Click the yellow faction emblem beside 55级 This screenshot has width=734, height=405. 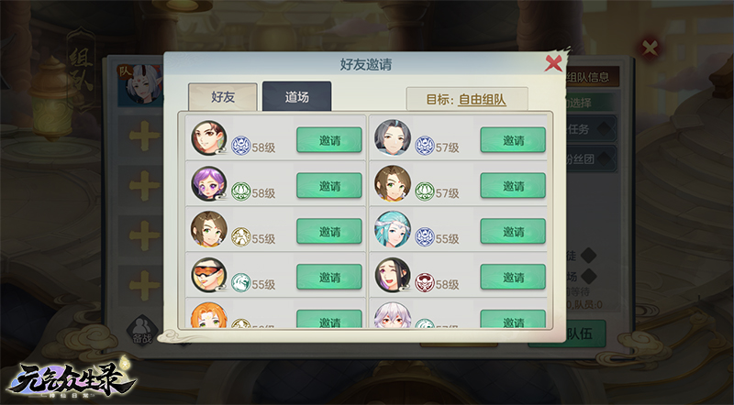[241, 236]
